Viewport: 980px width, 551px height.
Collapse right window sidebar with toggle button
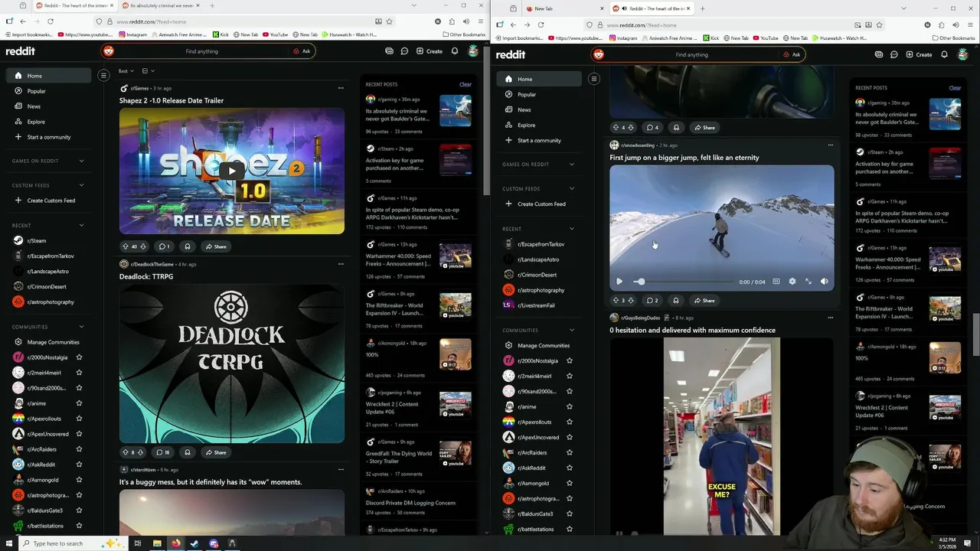pyautogui.click(x=593, y=79)
